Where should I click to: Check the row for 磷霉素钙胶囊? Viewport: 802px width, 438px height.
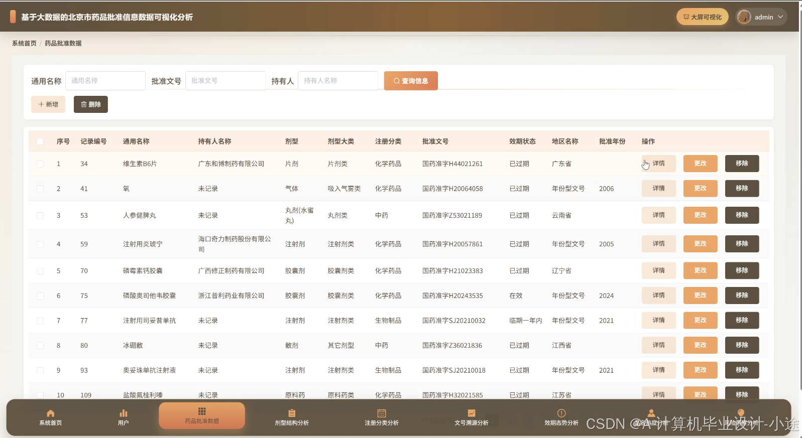coord(40,271)
